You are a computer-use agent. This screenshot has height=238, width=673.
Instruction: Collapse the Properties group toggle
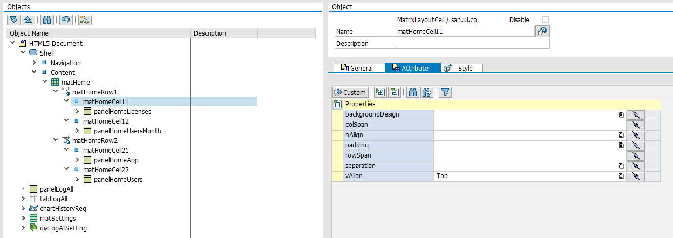(338, 104)
